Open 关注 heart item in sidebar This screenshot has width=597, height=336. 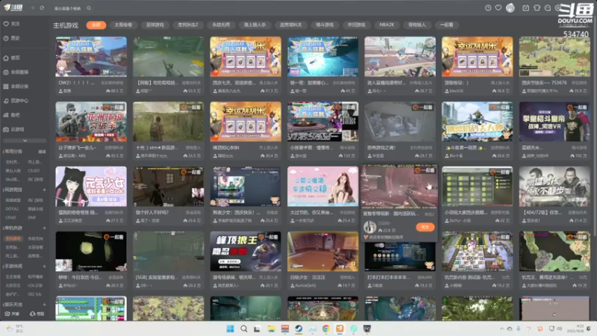(x=12, y=24)
